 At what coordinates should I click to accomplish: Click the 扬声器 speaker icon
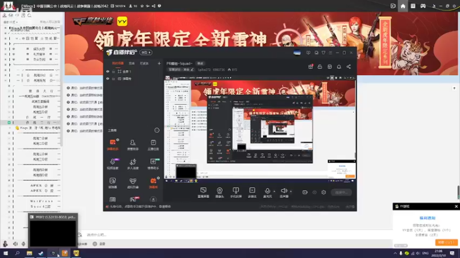(283, 192)
